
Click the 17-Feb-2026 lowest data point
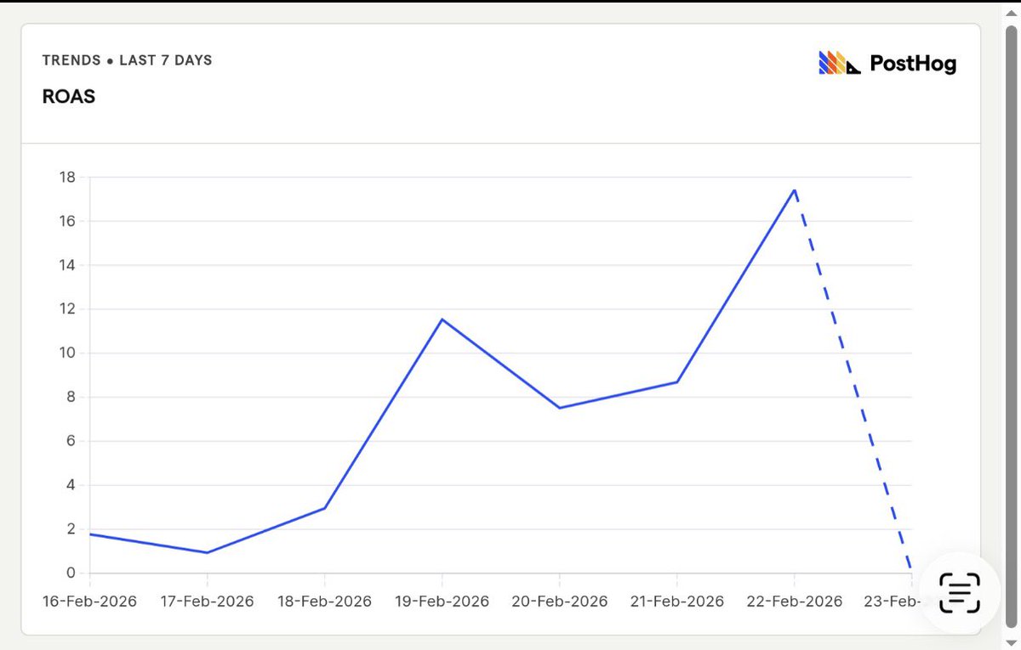pyautogui.click(x=208, y=552)
